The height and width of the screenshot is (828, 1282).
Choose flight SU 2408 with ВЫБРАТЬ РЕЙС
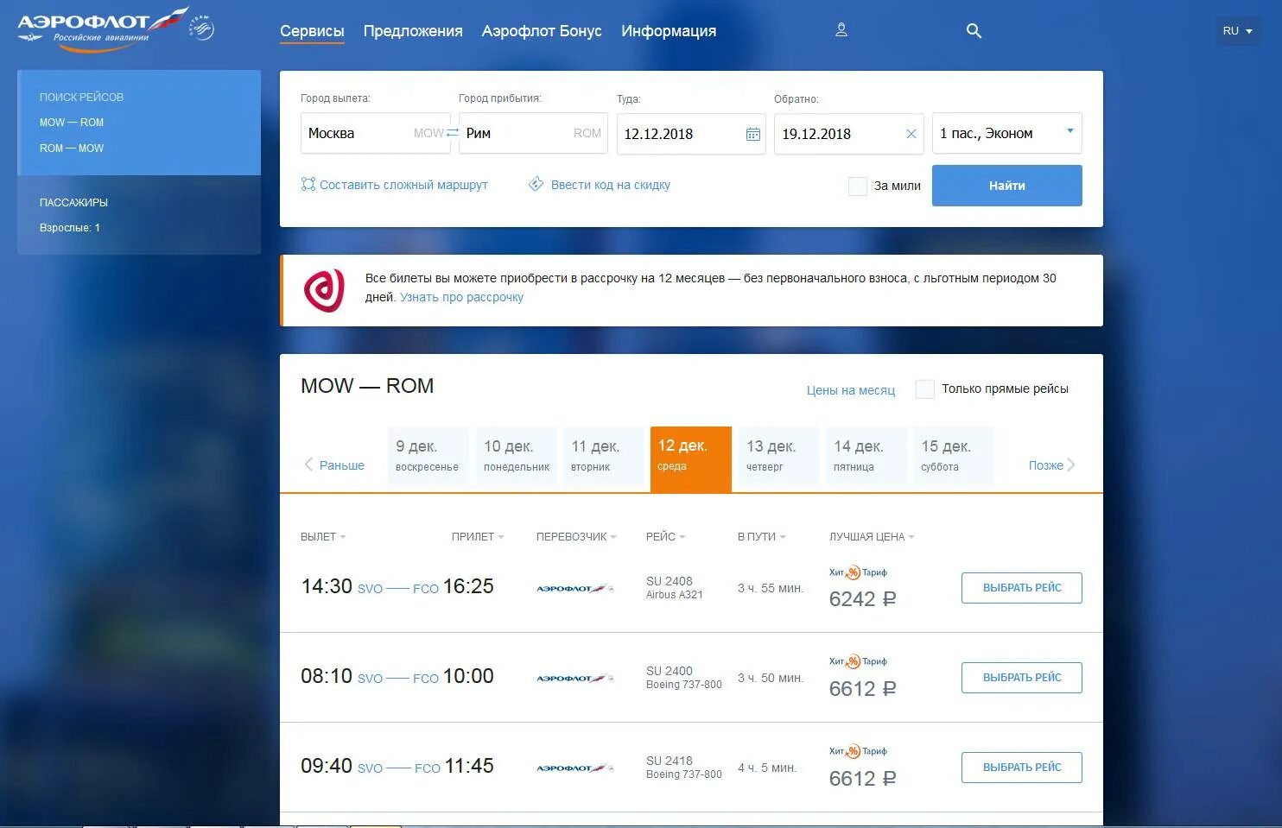tap(1022, 588)
